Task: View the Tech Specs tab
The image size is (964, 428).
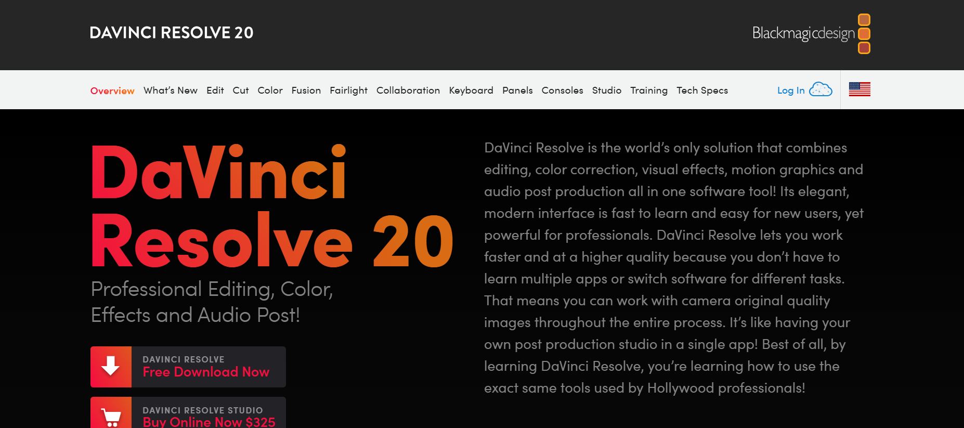Action: (x=702, y=90)
